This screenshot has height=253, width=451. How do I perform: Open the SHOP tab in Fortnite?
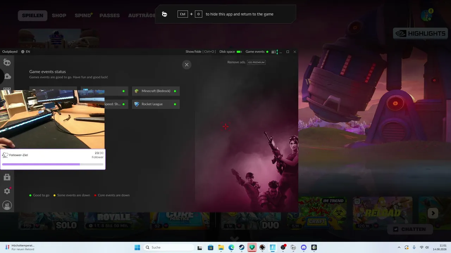click(59, 15)
